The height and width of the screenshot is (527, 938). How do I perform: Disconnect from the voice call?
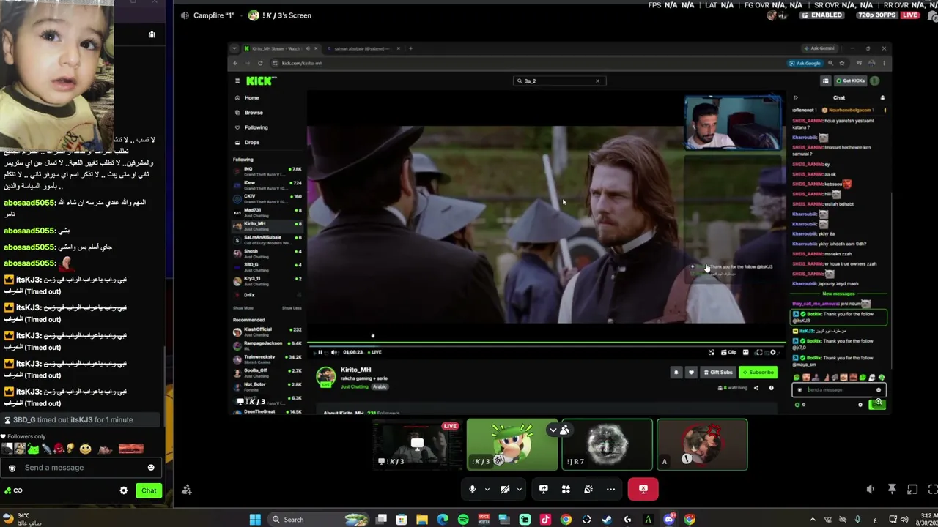click(x=643, y=489)
